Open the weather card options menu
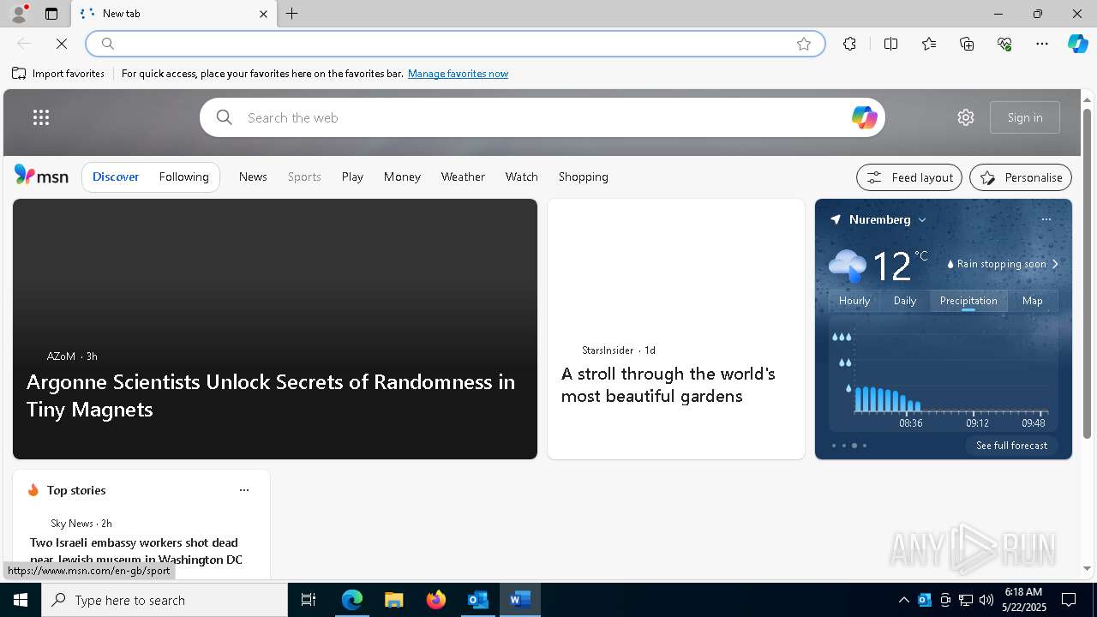 (1046, 219)
